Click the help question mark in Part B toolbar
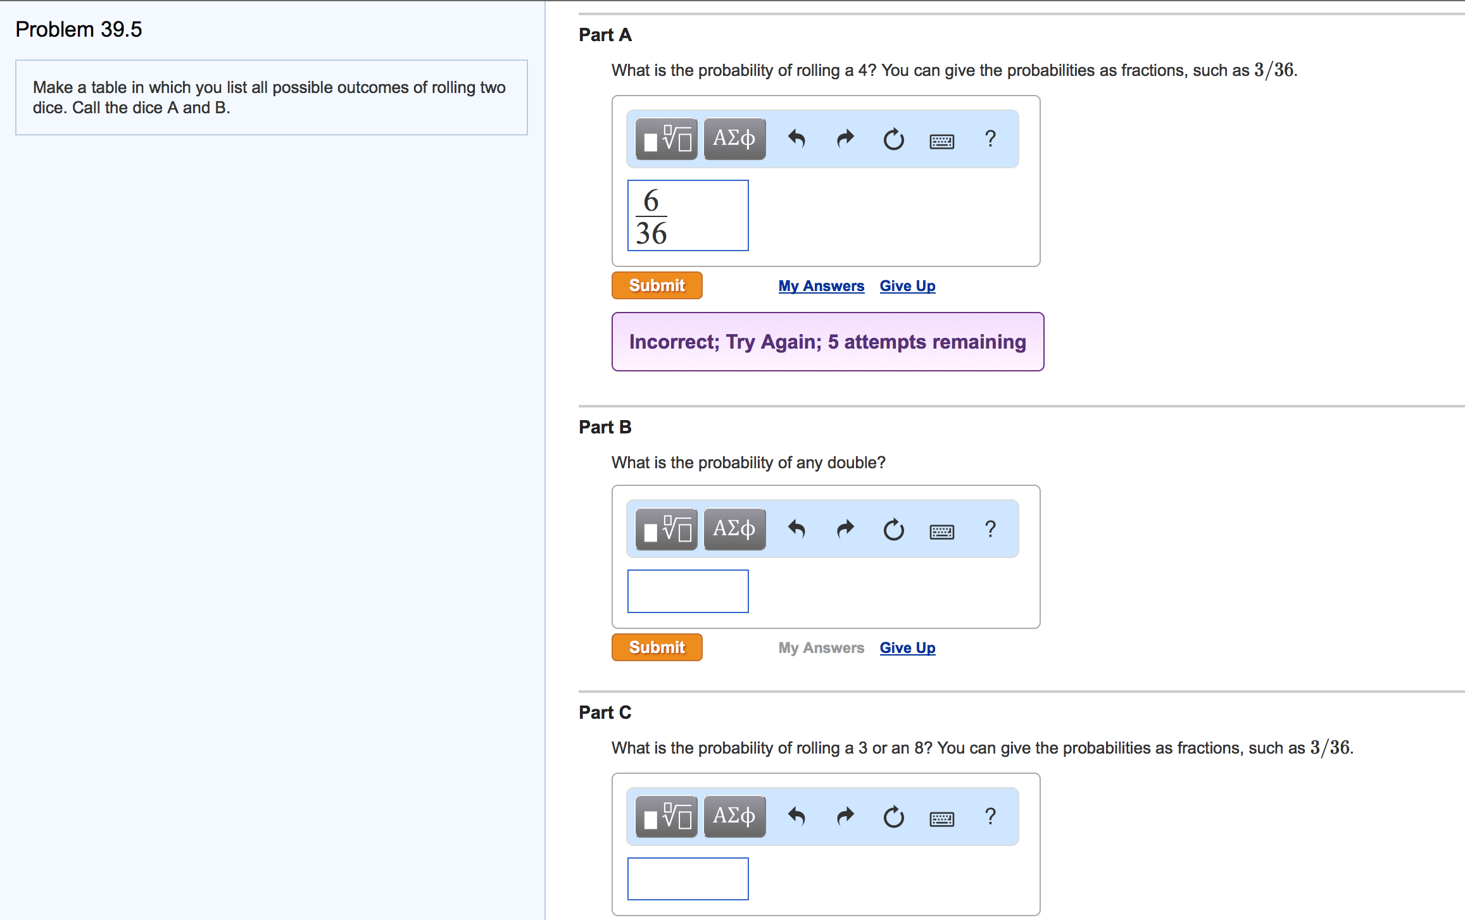Image resolution: width=1465 pixels, height=920 pixels. [x=990, y=529]
